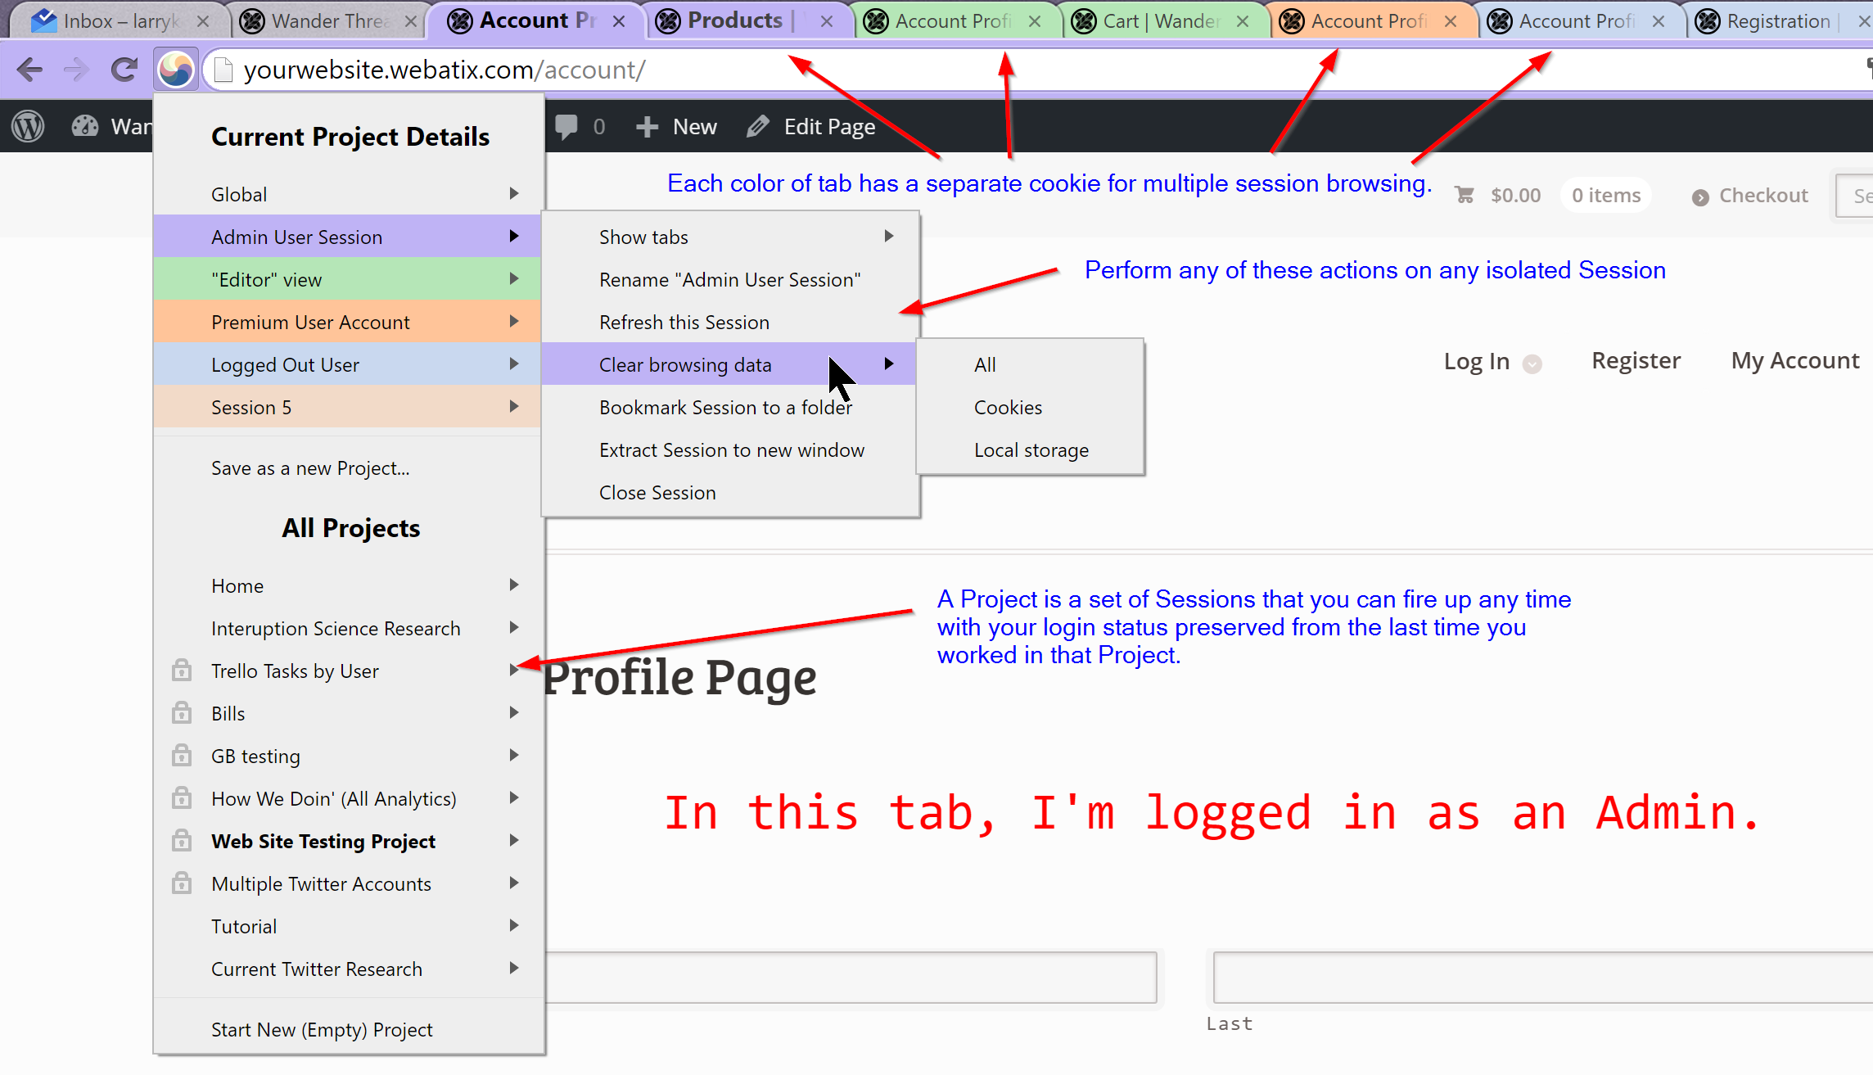Open the Log In dropdown arrow
Image resolution: width=1873 pixels, height=1075 pixels.
coord(1532,364)
